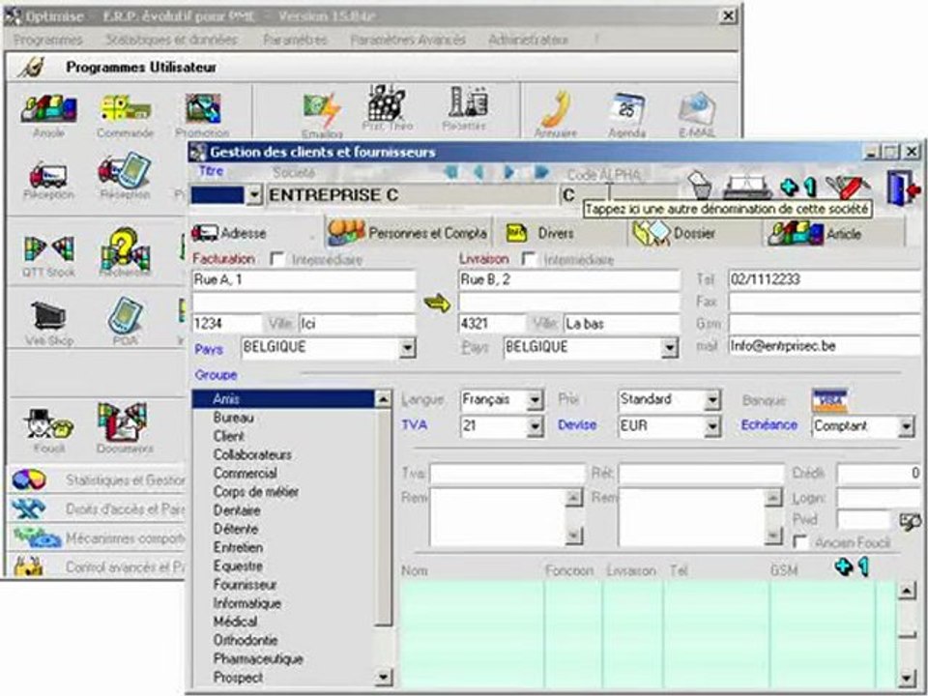Image resolution: width=928 pixels, height=696 pixels.
Task: Switch to the Adresse tab
Action: [x=255, y=233]
